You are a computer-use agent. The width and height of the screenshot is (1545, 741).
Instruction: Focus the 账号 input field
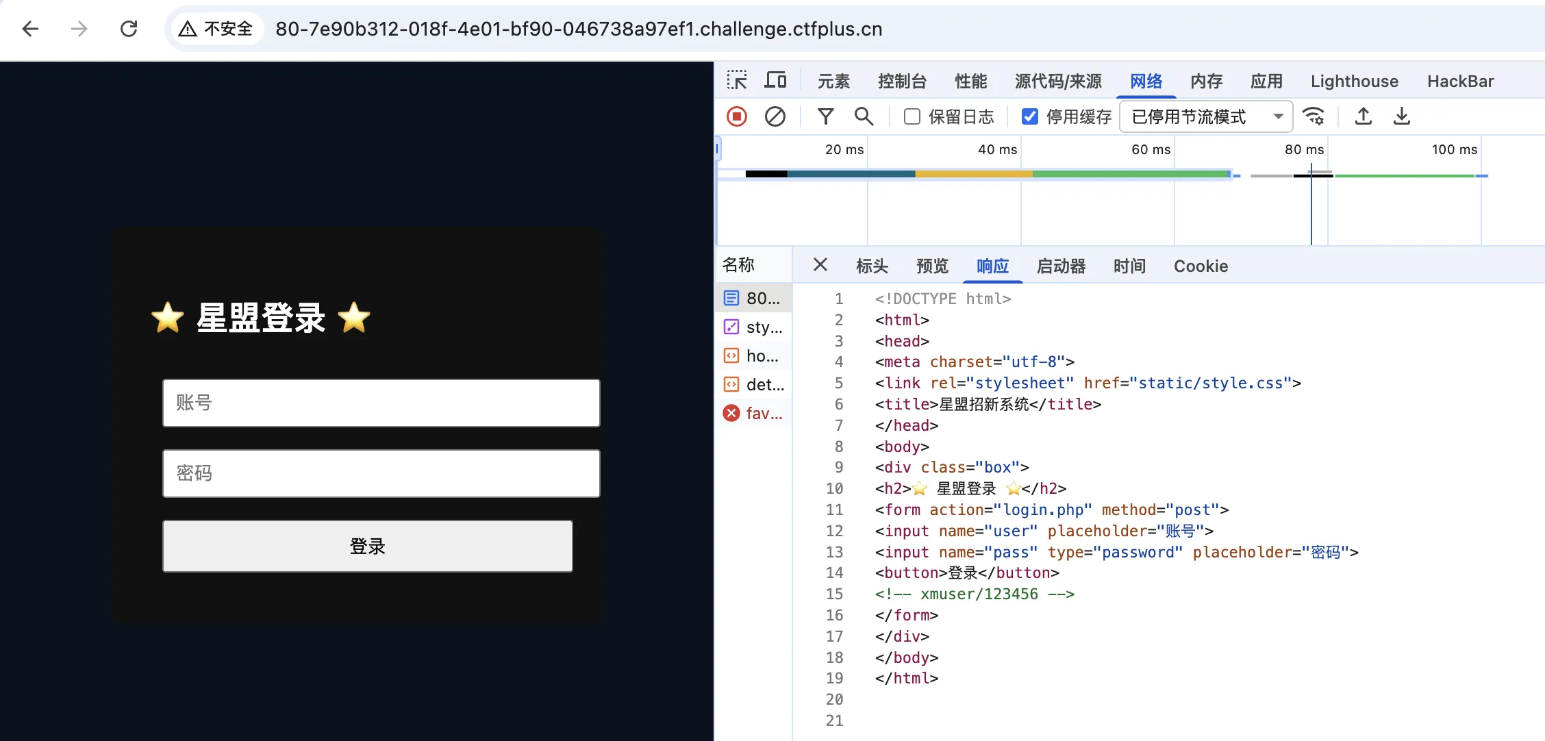coord(381,403)
